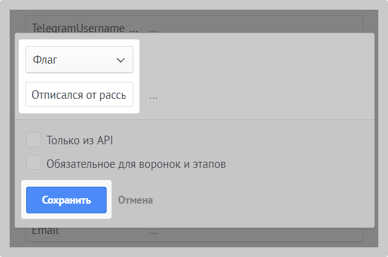
Task: Click ellipsis beside the Отписался name field
Action: (153, 96)
